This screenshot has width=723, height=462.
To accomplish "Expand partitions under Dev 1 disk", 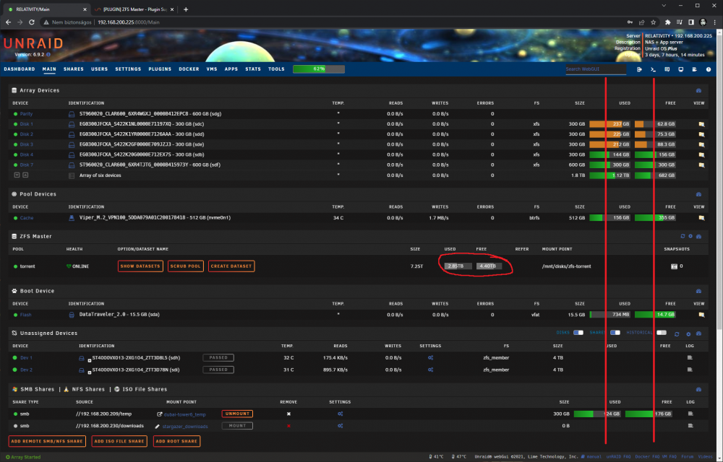I will tap(90, 360).
